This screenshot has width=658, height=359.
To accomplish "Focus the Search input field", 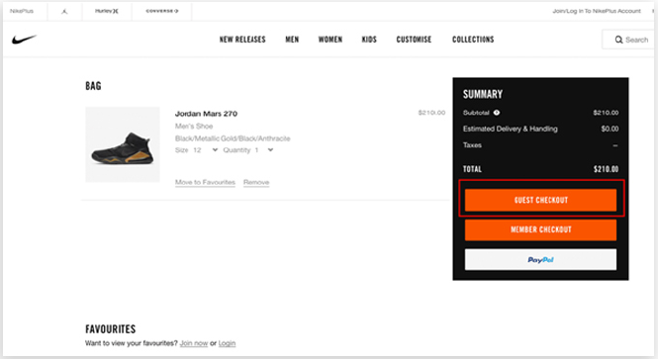I will pos(629,40).
